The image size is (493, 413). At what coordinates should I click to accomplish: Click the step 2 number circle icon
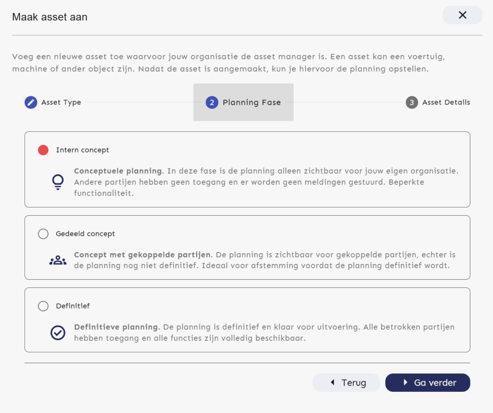tap(212, 102)
